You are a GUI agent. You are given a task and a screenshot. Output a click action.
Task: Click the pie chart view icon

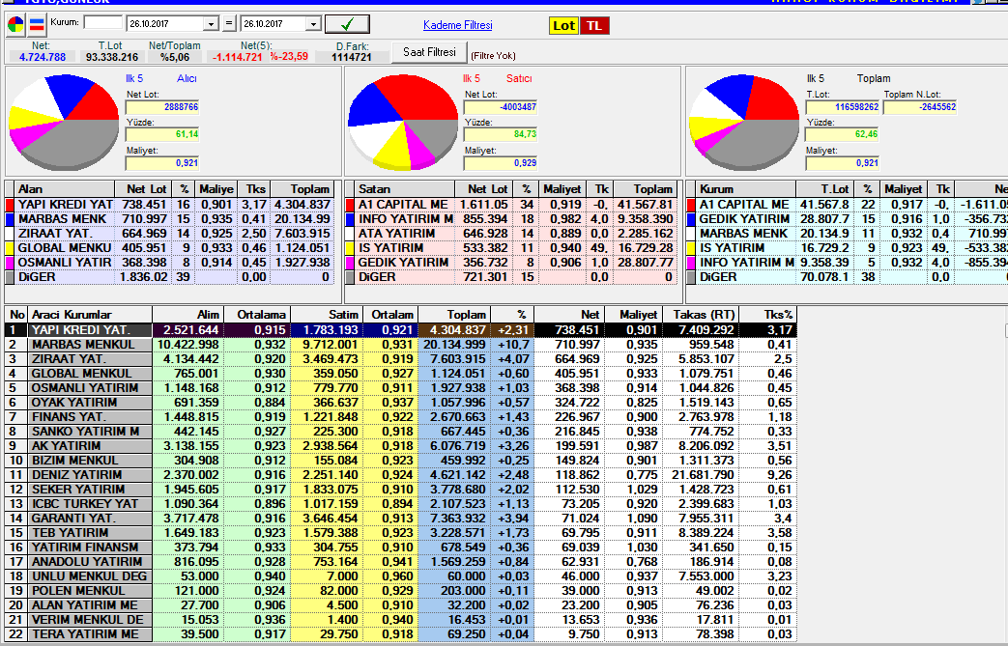point(16,25)
